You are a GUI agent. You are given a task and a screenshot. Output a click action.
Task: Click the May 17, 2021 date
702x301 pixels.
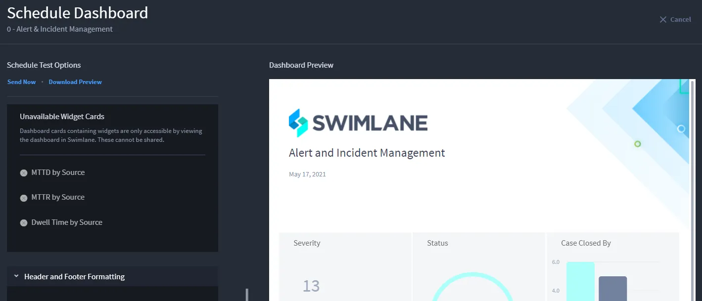[x=307, y=174]
